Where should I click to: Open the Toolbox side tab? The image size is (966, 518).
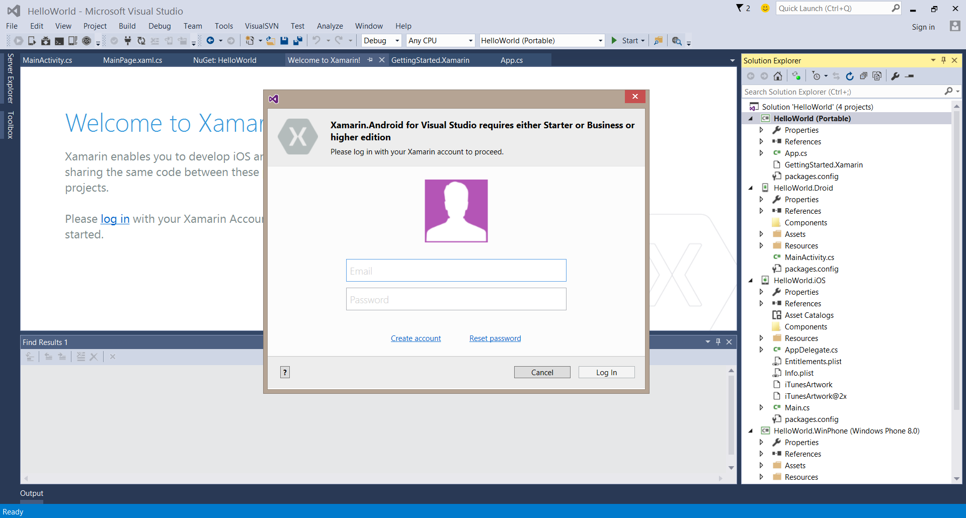point(10,124)
